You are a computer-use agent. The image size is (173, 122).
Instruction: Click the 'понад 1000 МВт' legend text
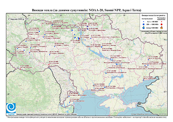[152, 28]
